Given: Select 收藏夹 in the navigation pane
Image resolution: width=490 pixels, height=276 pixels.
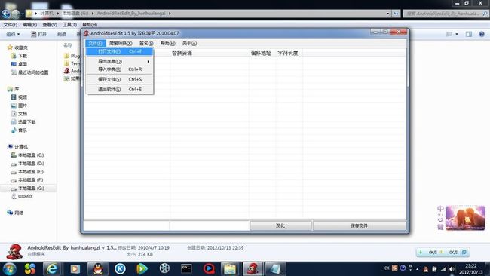Looking at the screenshot, I should [x=21, y=48].
